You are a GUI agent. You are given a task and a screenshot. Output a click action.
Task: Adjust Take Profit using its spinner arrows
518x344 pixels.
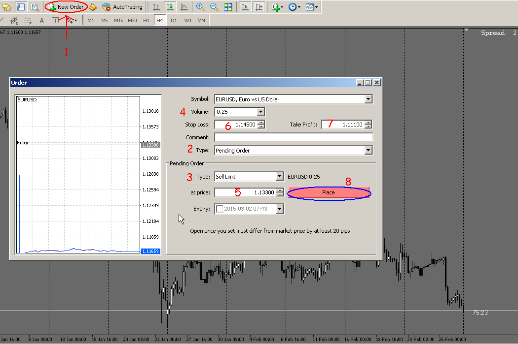(x=369, y=125)
